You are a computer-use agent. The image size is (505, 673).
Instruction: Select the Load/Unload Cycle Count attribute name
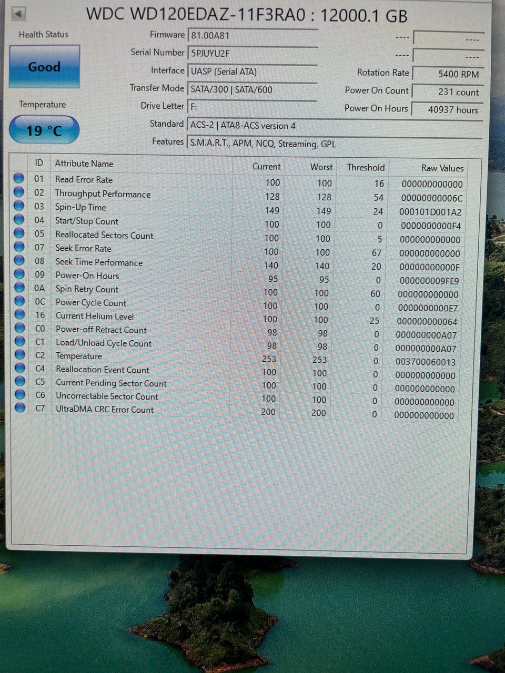pos(104,343)
